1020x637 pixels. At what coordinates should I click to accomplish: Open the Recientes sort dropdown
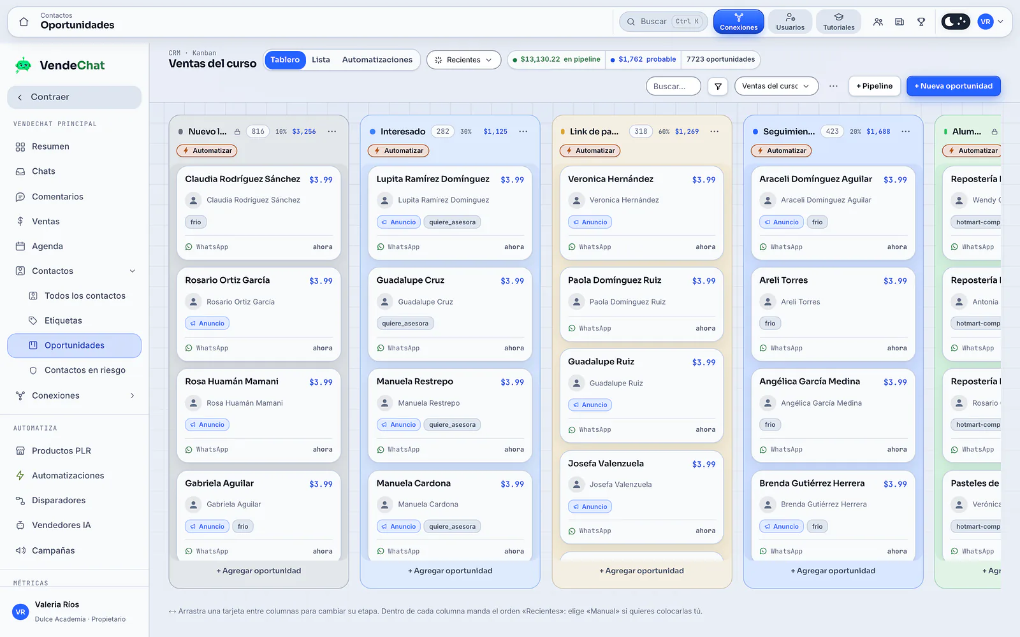[x=463, y=60]
